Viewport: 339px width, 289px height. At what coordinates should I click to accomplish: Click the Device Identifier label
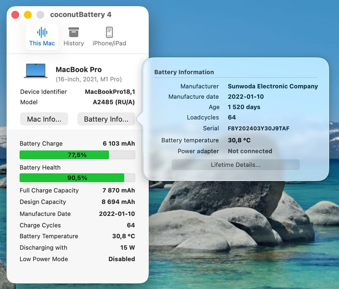pos(43,92)
